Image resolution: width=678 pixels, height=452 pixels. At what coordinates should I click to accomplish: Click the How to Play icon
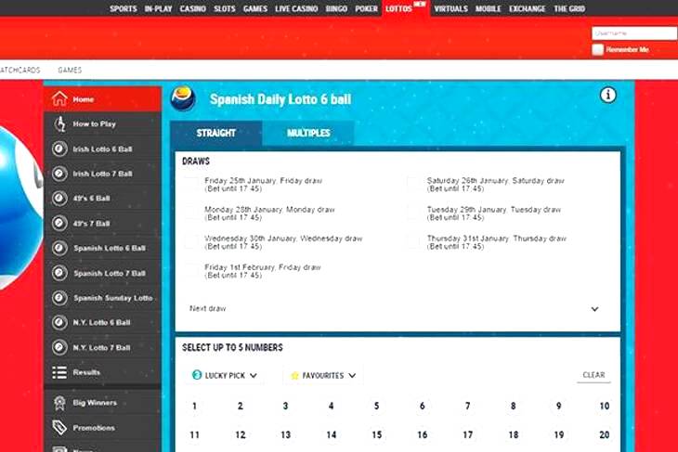60,123
